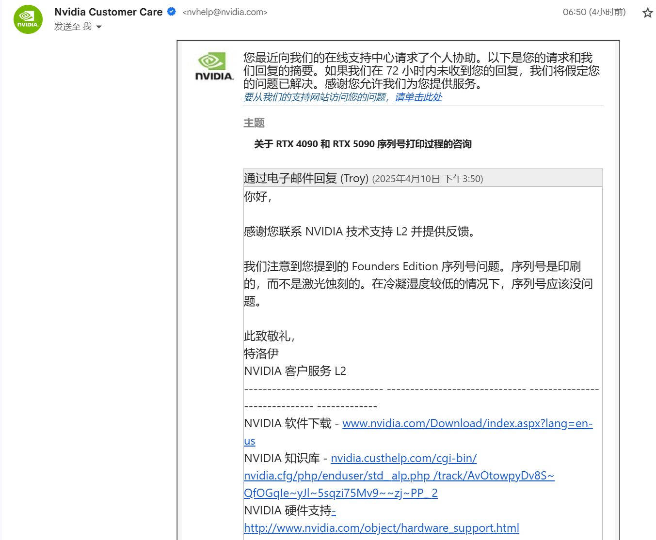The height and width of the screenshot is (540, 656).
Task: Star this email from Nvidia Customer Care
Action: [647, 13]
